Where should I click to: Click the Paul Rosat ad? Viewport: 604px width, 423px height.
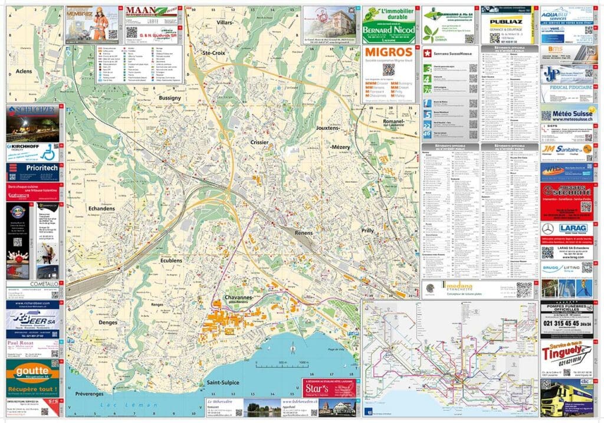pyautogui.click(x=33, y=349)
